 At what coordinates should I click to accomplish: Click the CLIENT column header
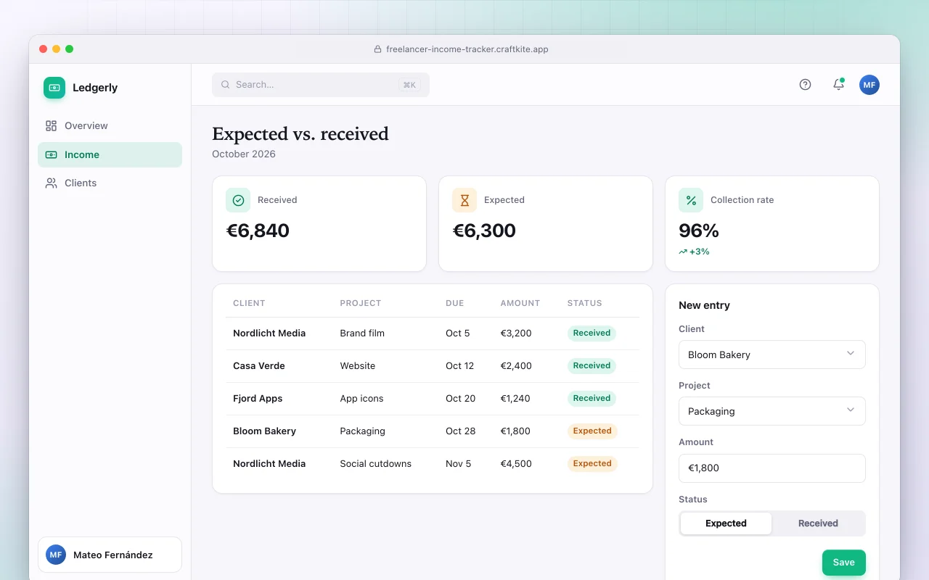[x=249, y=303]
